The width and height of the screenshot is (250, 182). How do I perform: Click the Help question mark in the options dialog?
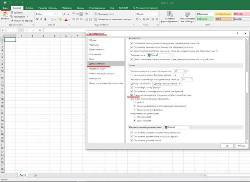tap(237, 33)
